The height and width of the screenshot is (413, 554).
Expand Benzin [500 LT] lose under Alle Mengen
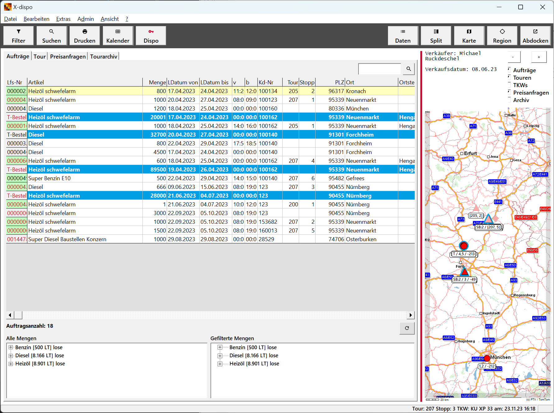tap(11, 347)
